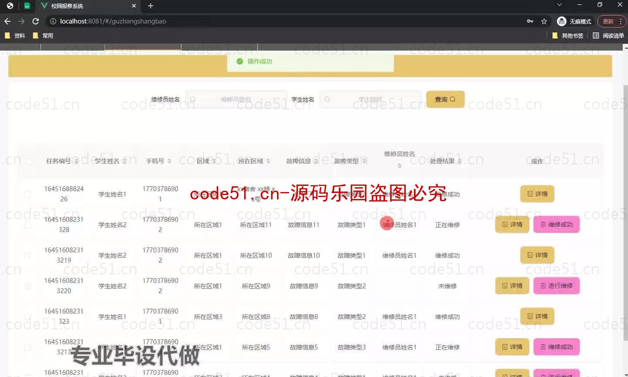Focus the 维修员姓名 search field
628x377 pixels.
[x=236, y=99]
